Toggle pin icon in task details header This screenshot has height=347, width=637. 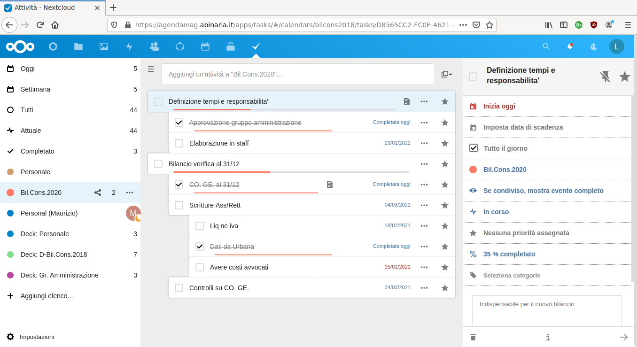[605, 77]
